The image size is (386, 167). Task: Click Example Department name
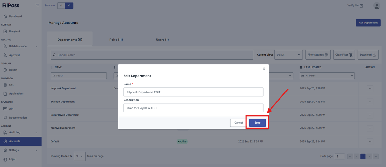pos(62,101)
